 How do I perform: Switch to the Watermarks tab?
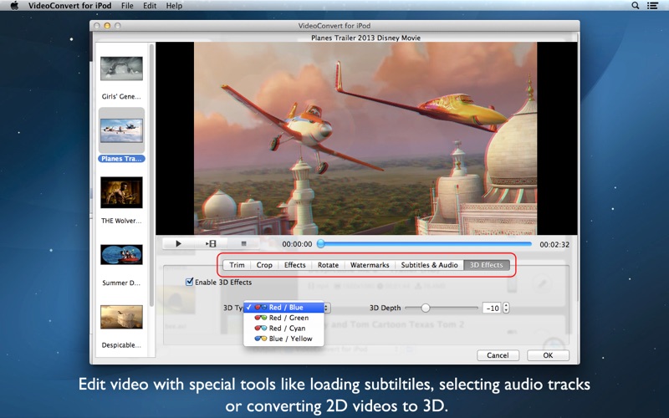370,265
